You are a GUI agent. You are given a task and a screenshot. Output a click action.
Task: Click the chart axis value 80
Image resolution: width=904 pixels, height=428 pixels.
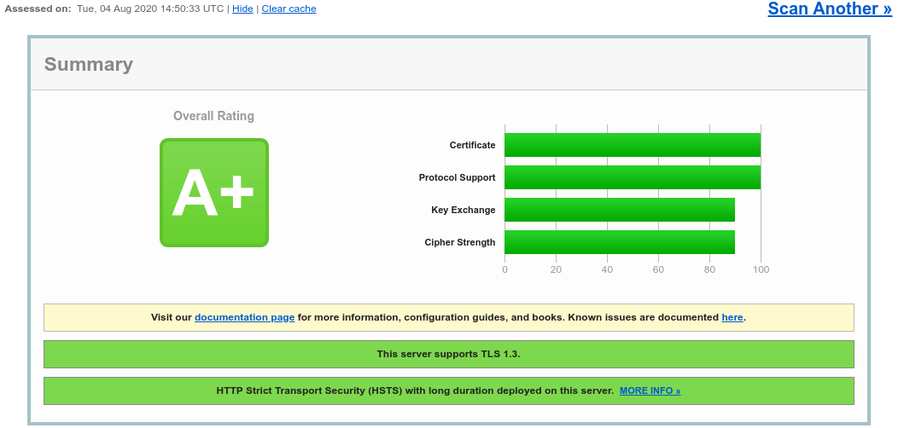pyautogui.click(x=709, y=269)
